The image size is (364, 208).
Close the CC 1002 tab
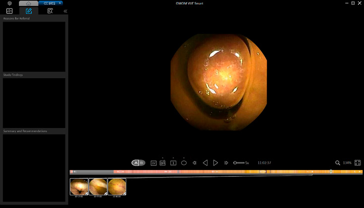60,3
